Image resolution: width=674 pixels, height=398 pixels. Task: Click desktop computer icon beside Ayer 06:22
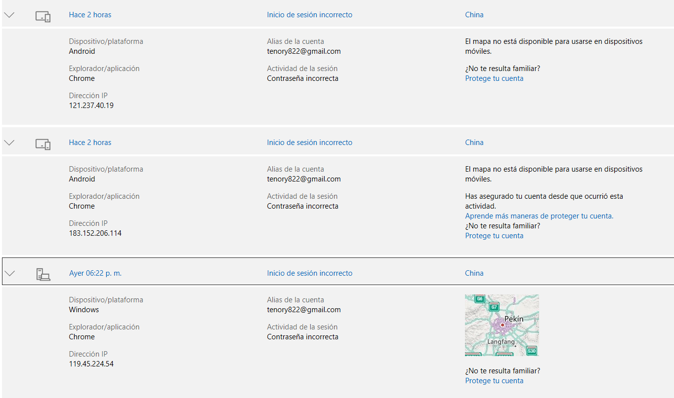coord(43,274)
